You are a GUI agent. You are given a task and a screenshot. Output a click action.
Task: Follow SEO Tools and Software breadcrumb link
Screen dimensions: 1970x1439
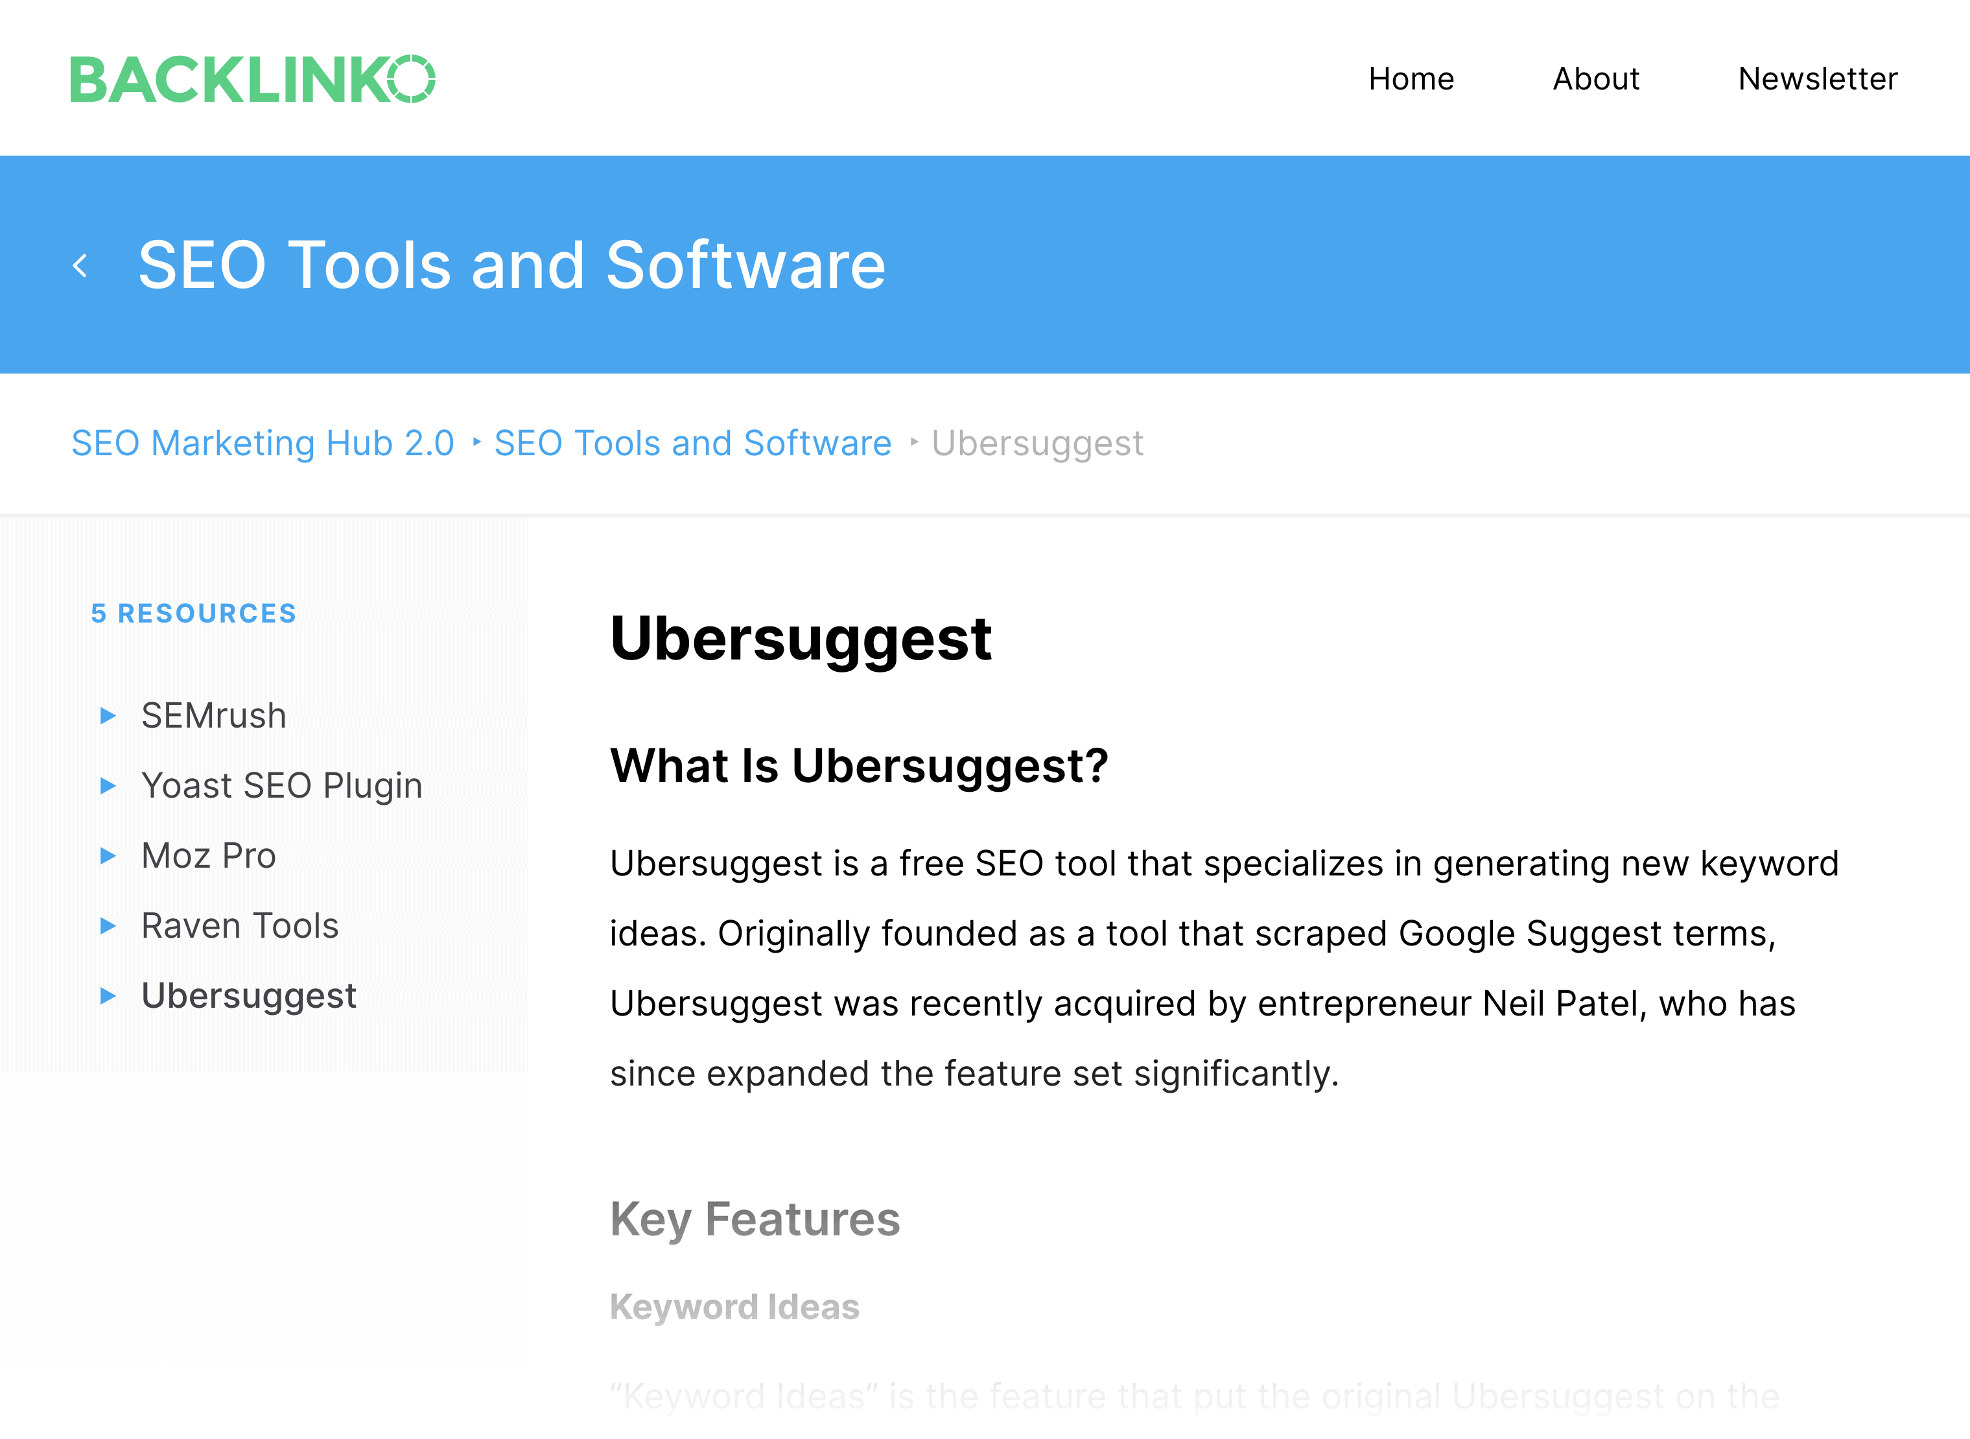pos(693,444)
